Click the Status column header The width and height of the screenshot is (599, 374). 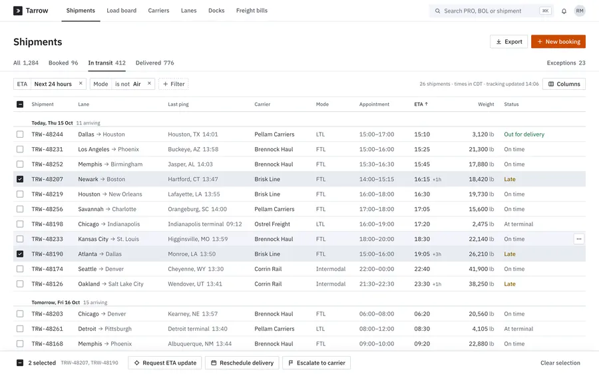pos(511,104)
